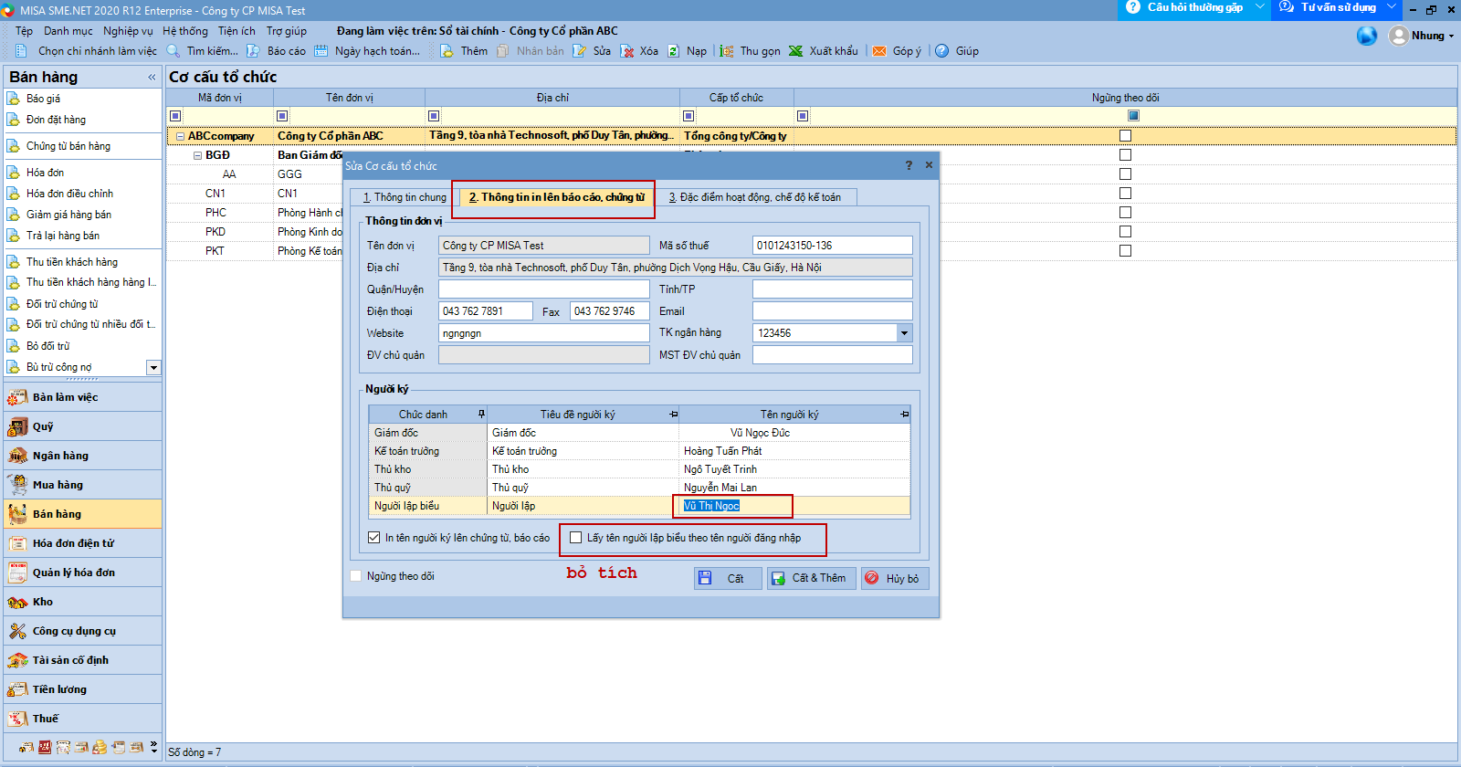This screenshot has height=767, width=1461.
Task: Open the Quản lý hóa đơn module
Action: point(82,573)
